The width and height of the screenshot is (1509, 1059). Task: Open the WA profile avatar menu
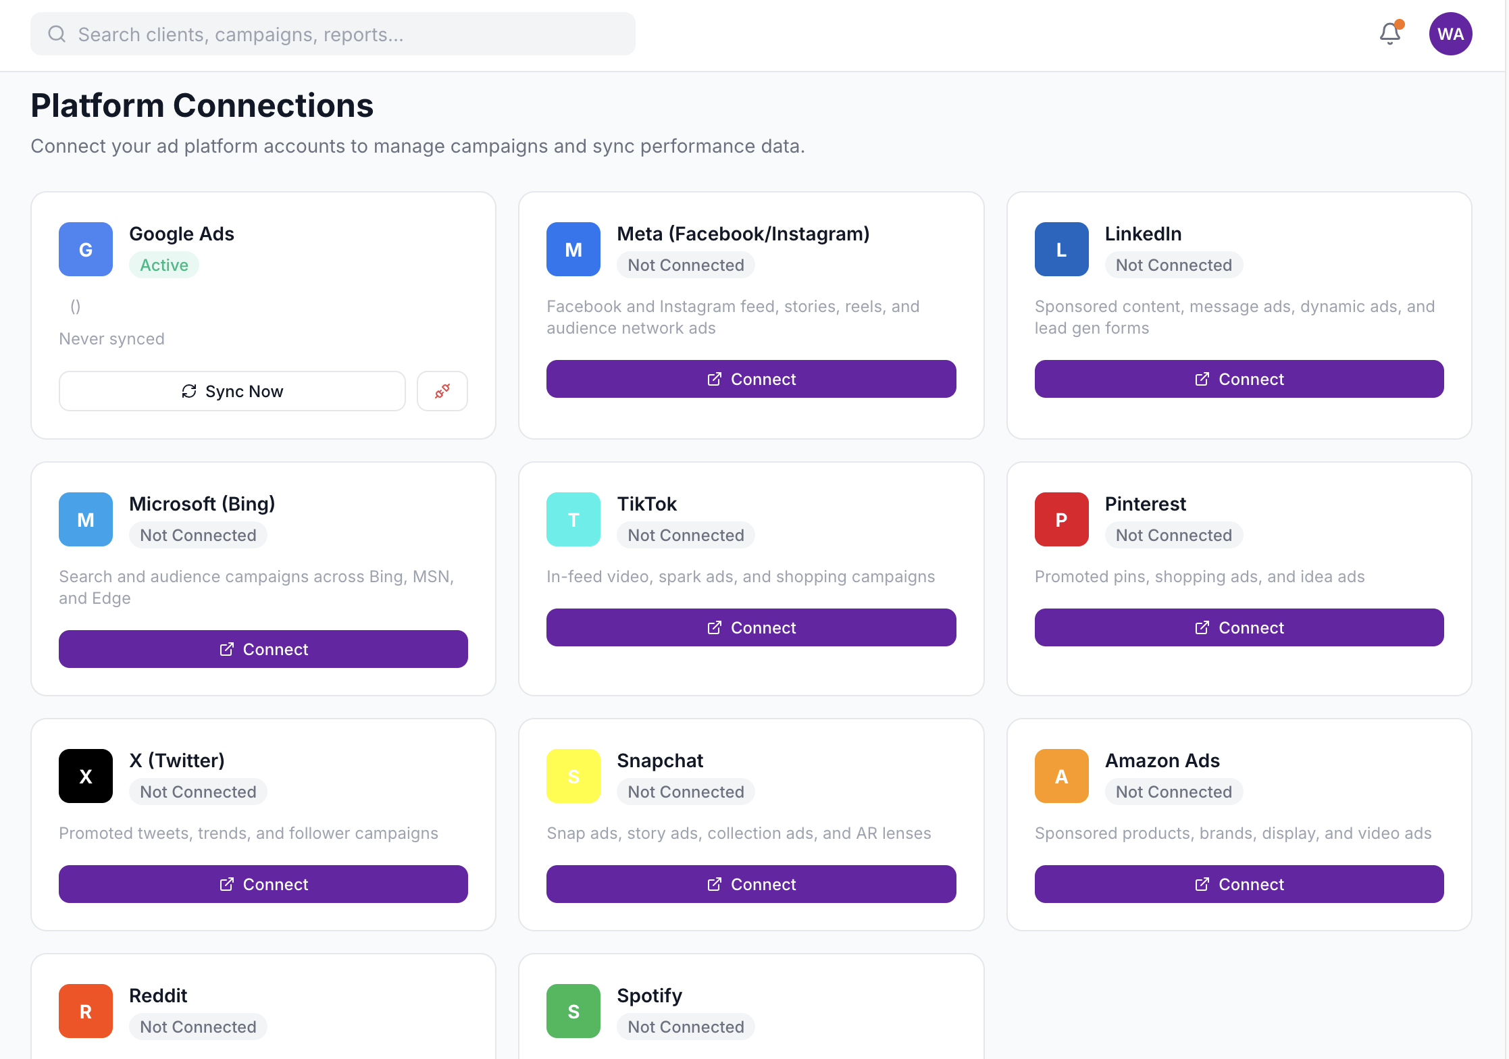point(1450,33)
